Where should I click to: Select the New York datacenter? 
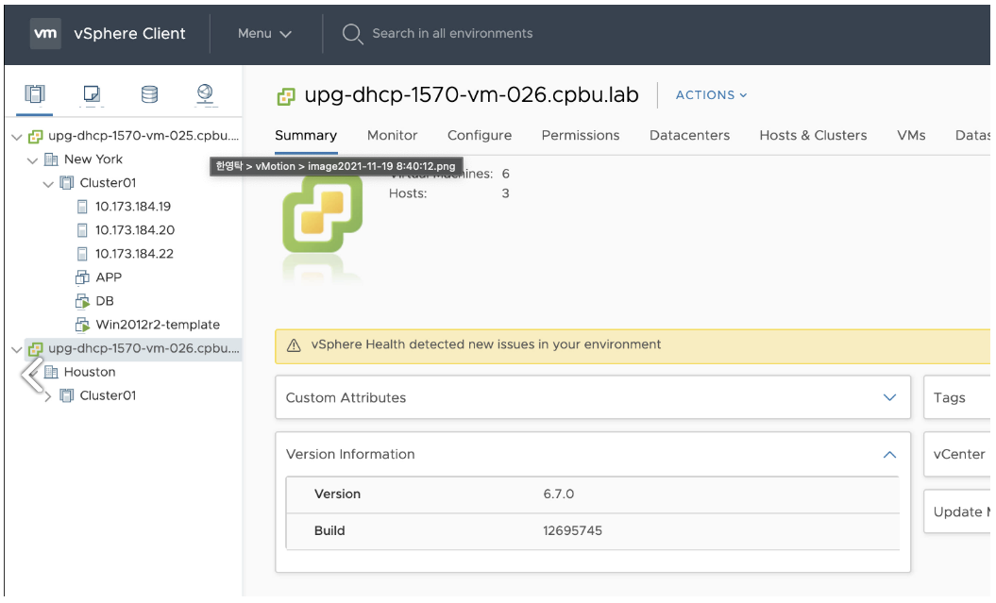(93, 159)
